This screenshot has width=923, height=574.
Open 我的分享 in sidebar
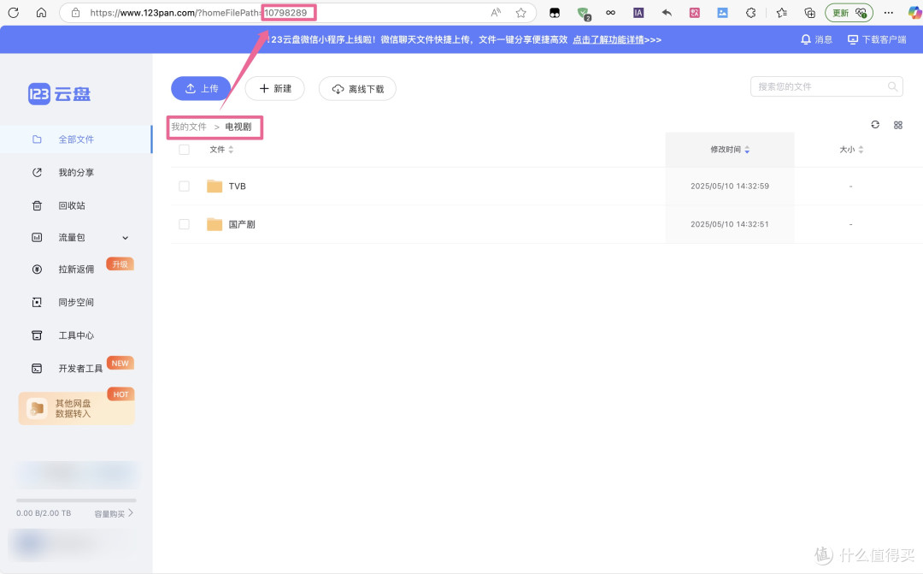click(x=77, y=172)
